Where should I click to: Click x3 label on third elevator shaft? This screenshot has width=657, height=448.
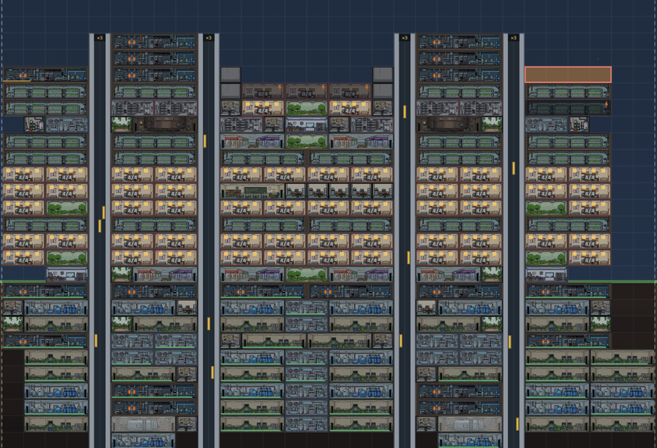404,38
